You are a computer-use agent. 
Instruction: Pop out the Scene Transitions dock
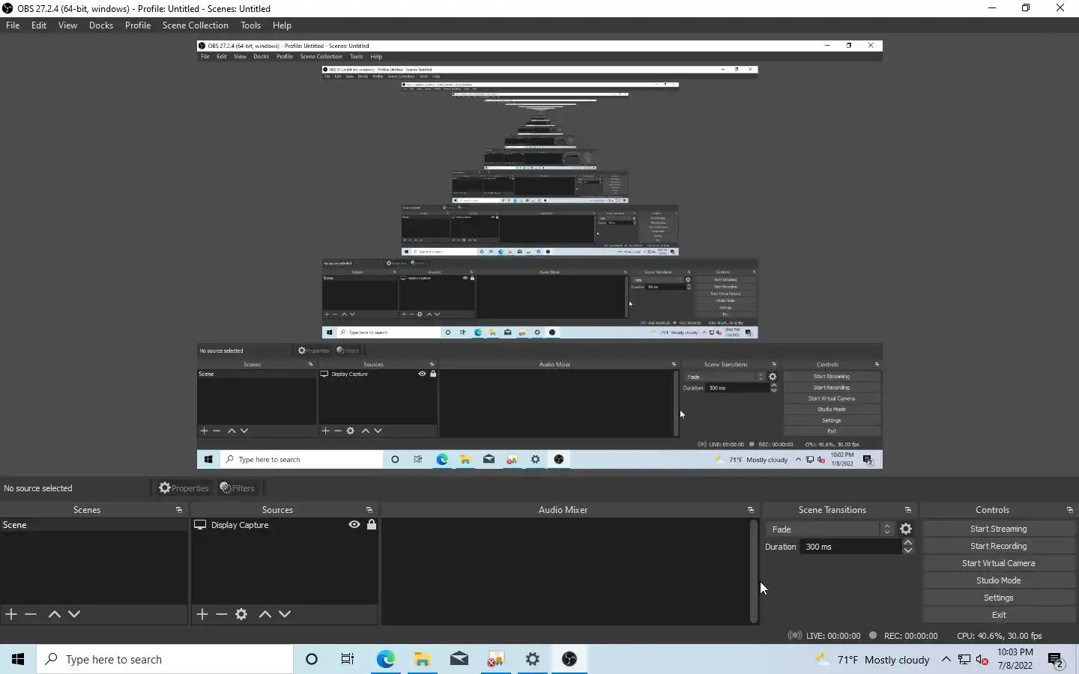pos(907,510)
